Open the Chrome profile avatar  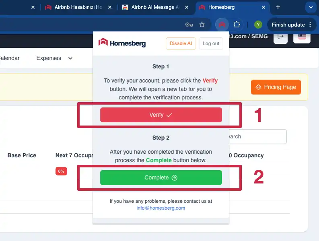pos(258,25)
